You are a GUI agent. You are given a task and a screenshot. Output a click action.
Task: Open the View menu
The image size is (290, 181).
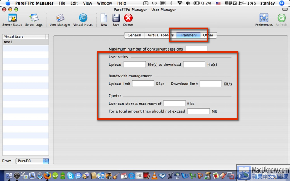click(x=87, y=3)
